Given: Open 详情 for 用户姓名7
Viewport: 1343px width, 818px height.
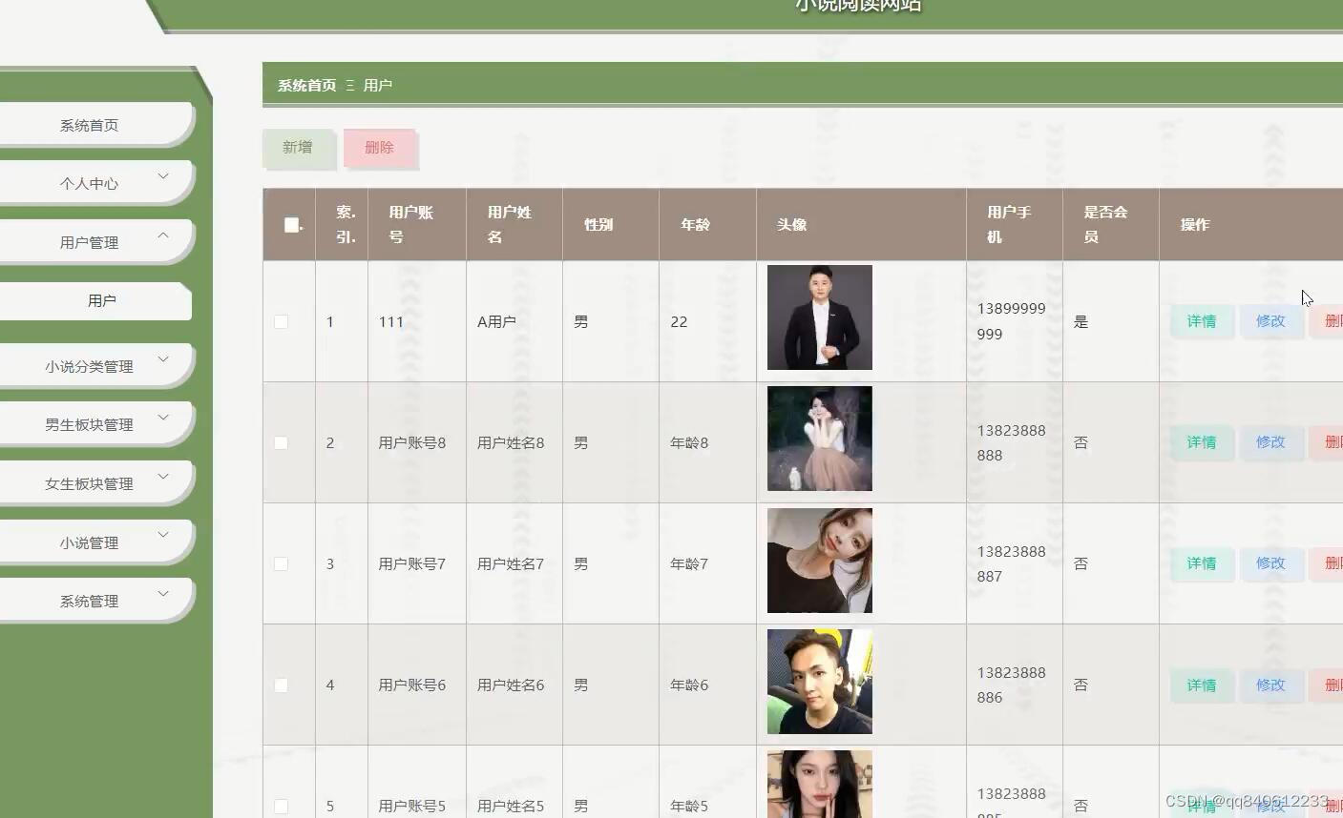Looking at the screenshot, I should [1202, 563].
